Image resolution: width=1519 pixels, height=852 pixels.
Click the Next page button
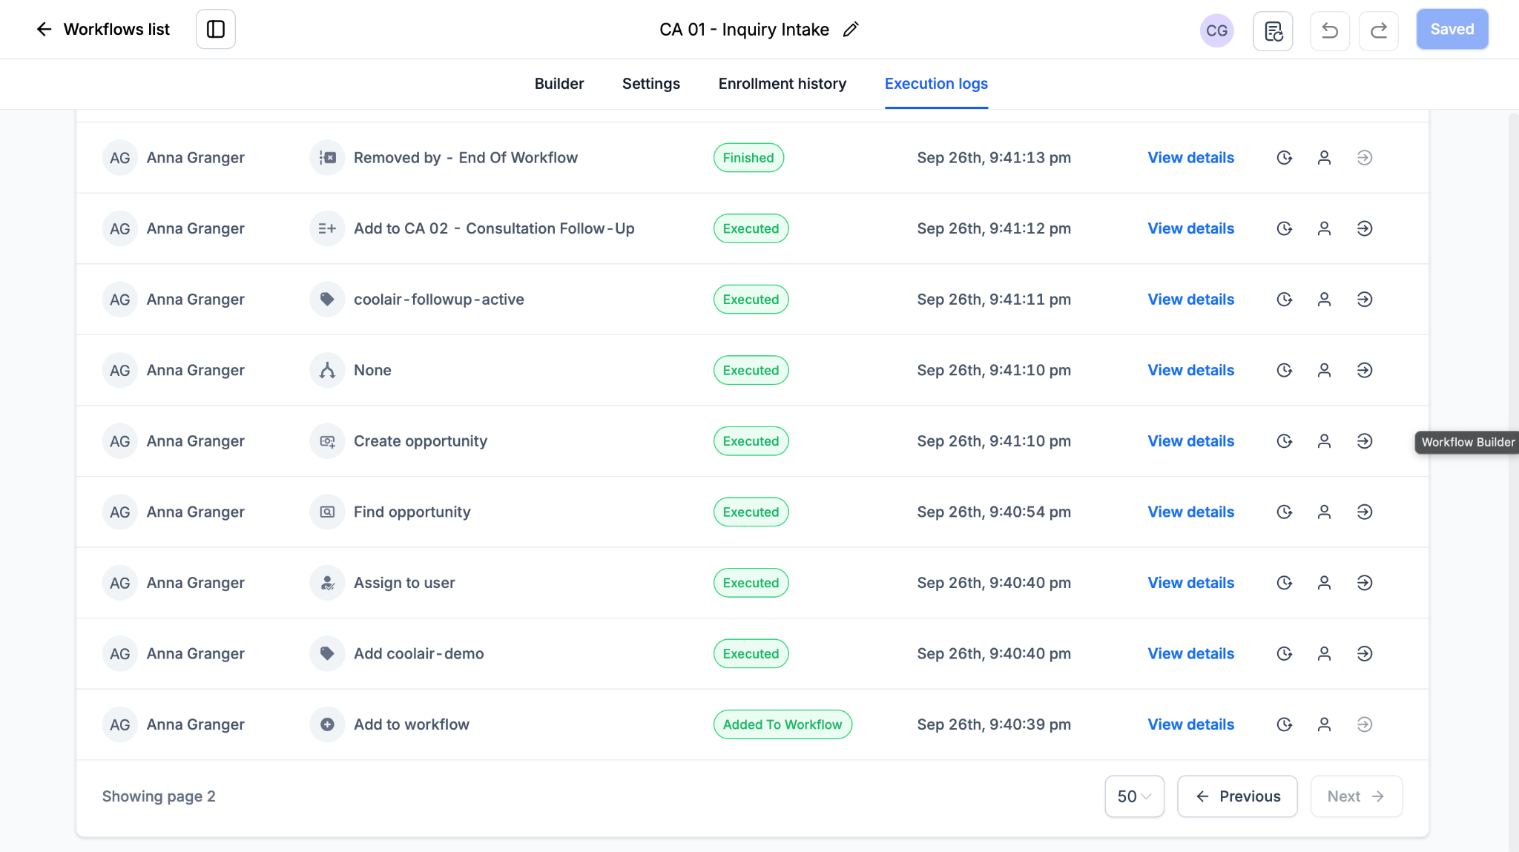(1356, 796)
